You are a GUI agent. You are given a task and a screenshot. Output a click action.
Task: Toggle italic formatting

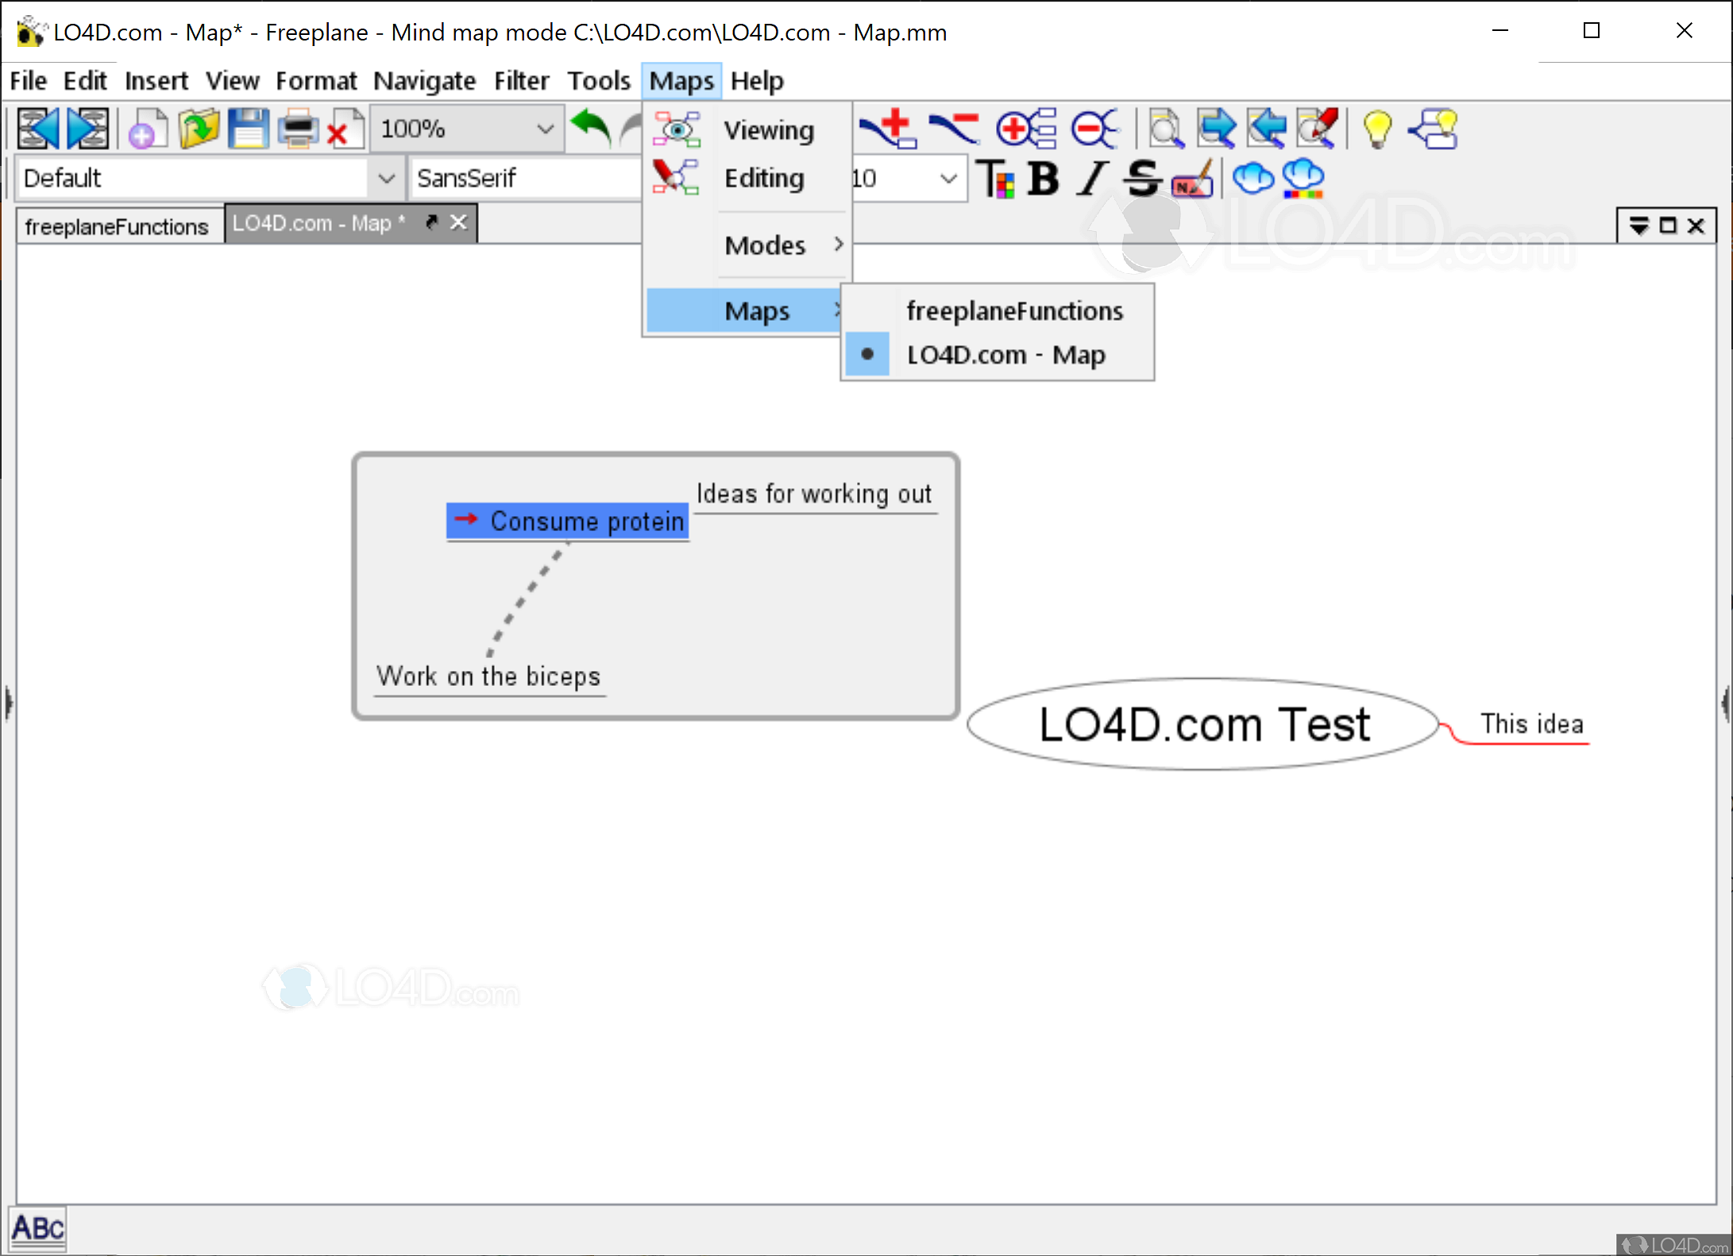[x=1092, y=178]
